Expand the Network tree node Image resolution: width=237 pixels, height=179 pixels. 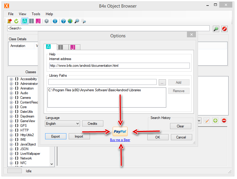pyautogui.click(x=11, y=158)
